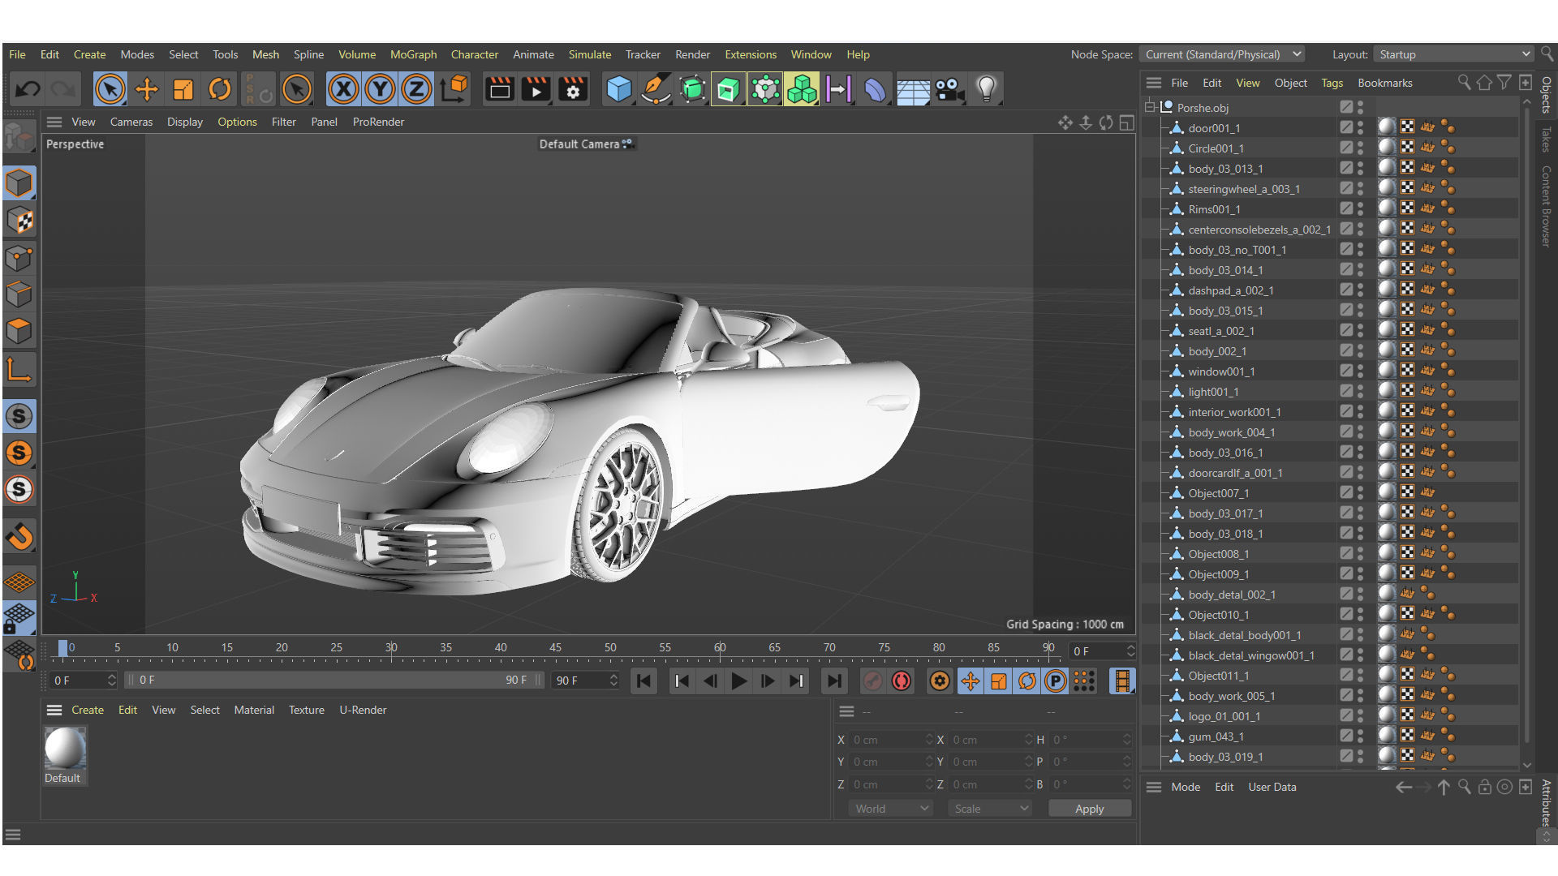
Task: Toggle visibility dots of Rims001_1
Action: 1361,208
